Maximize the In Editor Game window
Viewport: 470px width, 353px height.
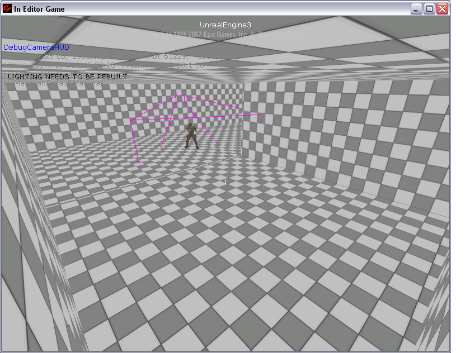[x=429, y=9]
